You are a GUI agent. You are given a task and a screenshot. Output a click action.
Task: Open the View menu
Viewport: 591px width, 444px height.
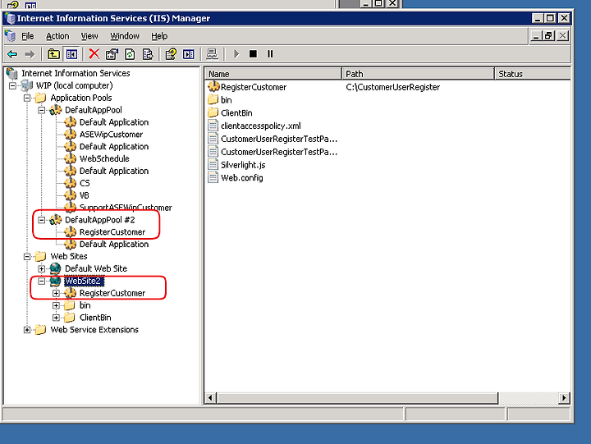click(89, 36)
